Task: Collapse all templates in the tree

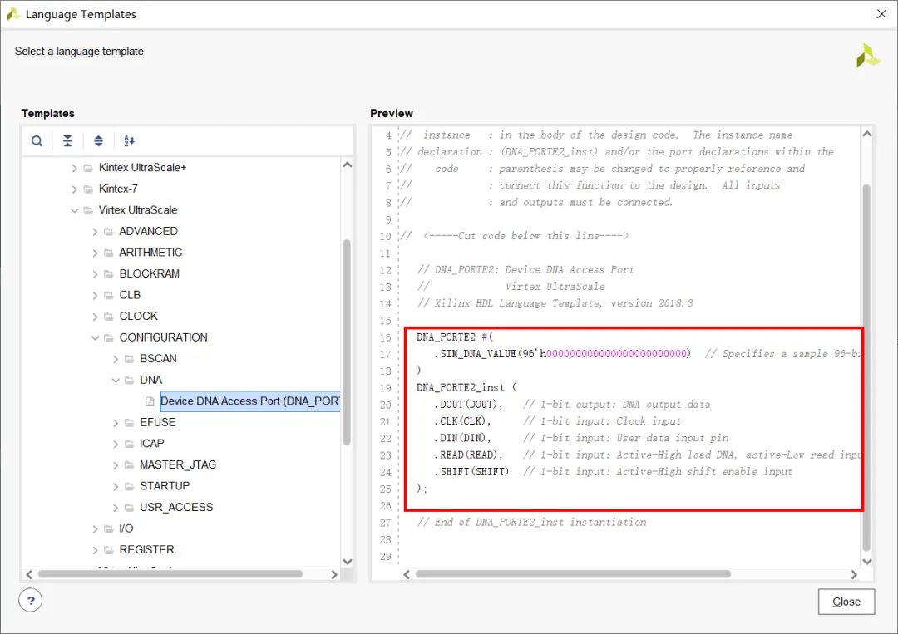Action: (67, 140)
